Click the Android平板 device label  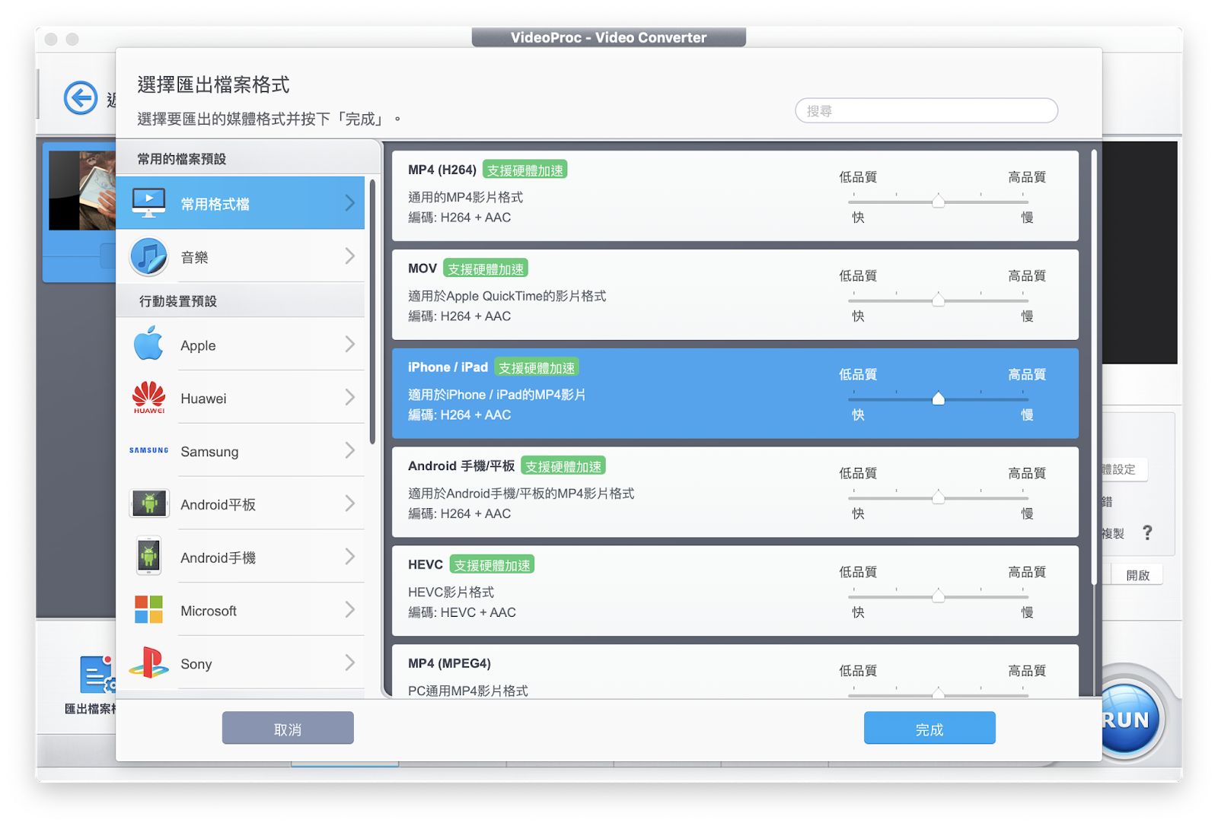218,505
